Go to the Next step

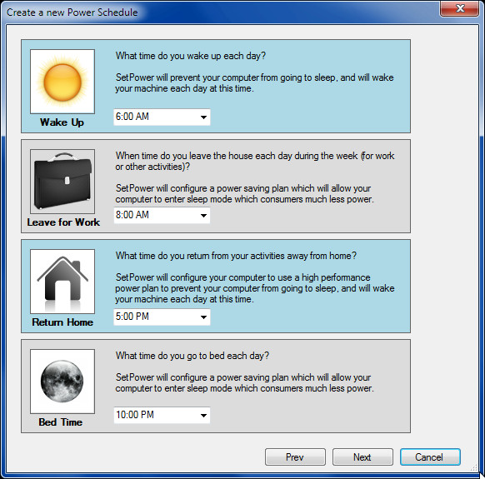pos(362,457)
